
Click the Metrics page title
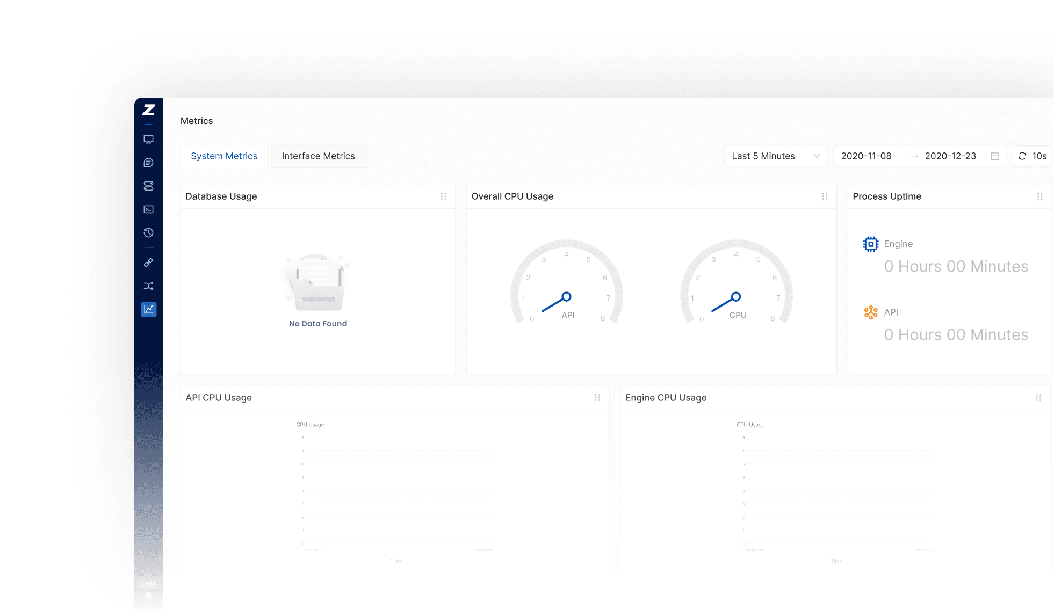(x=197, y=121)
